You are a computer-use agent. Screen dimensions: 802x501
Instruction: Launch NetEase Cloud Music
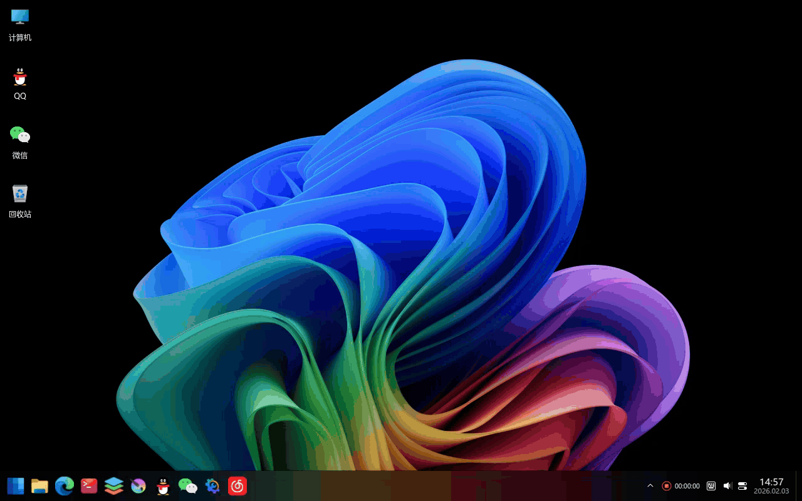tap(237, 485)
